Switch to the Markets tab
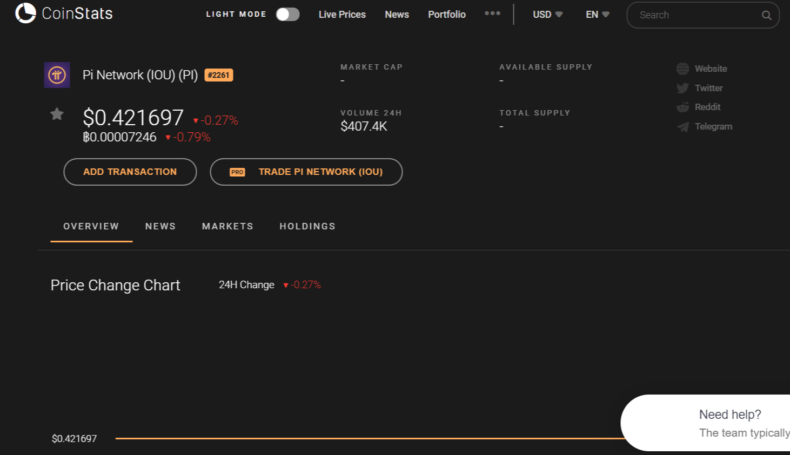Image resolution: width=790 pixels, height=455 pixels. click(227, 226)
